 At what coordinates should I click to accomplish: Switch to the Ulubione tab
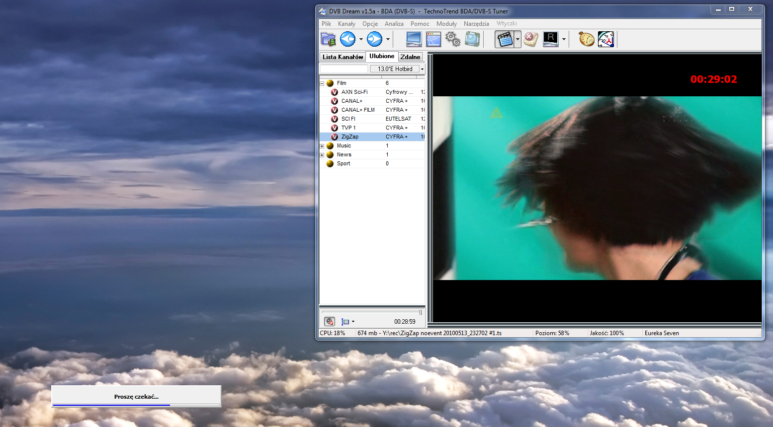click(x=382, y=56)
